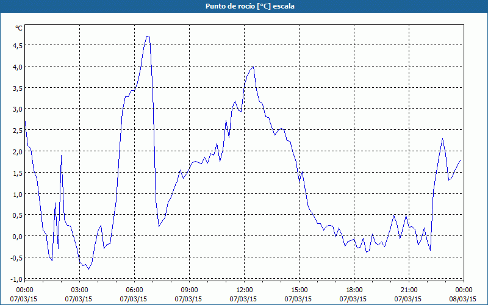Click the 4,0 y-axis value

tap(16, 66)
